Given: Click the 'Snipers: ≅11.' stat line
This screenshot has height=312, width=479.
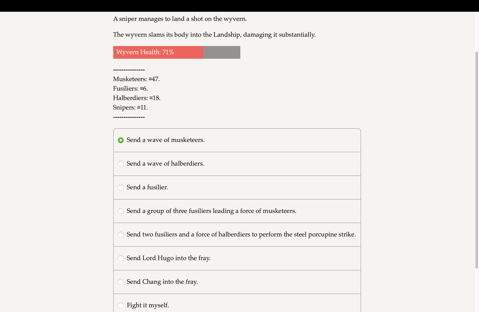Looking at the screenshot, I should (x=130, y=107).
